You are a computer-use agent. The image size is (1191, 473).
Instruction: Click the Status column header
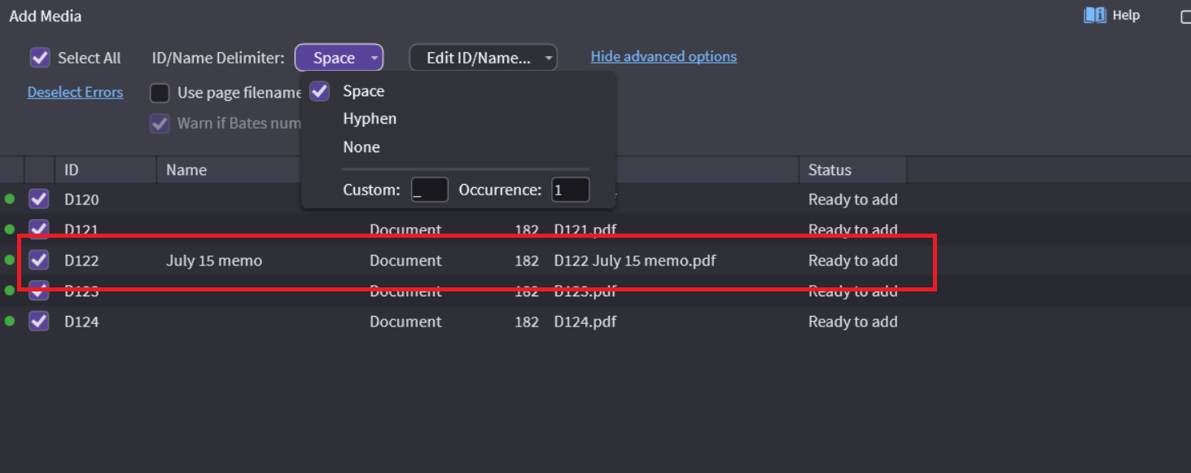click(830, 170)
